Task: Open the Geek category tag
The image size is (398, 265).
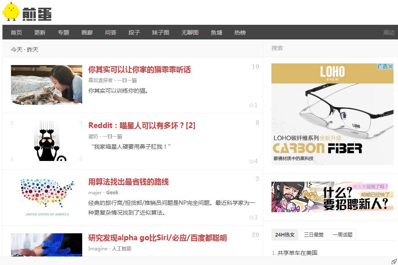Action: (x=112, y=193)
